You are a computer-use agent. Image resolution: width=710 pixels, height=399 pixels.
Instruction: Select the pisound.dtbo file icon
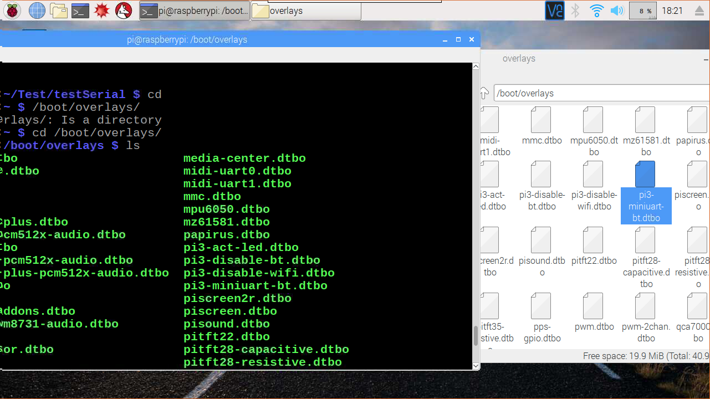pos(541,240)
